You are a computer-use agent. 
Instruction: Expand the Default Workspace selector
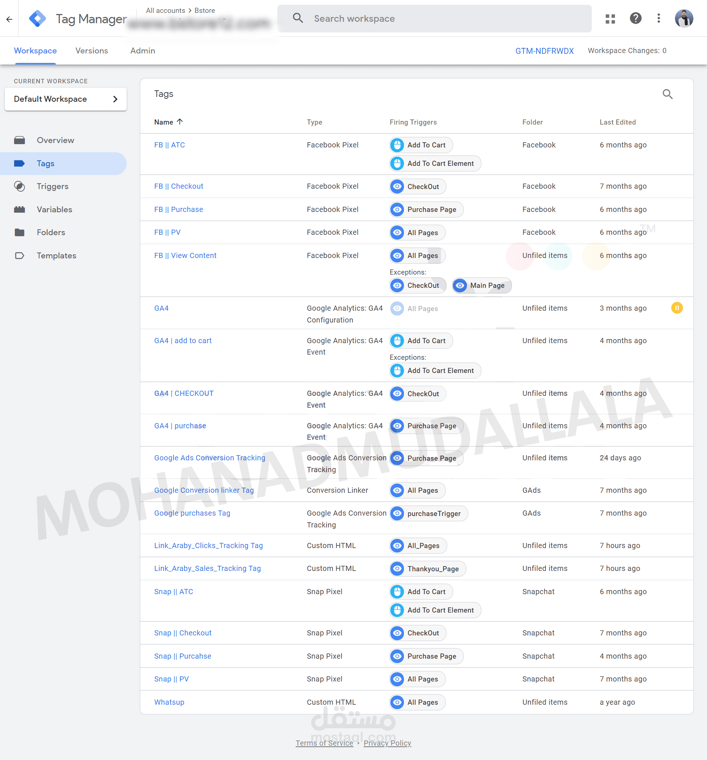66,99
